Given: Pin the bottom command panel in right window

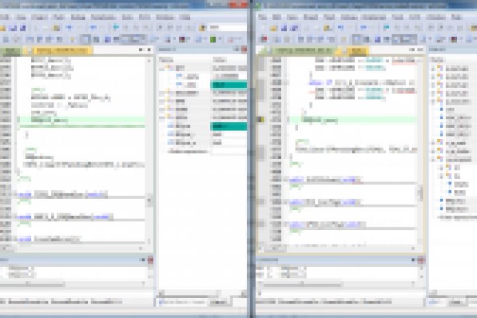Looking at the screenshot, I should coord(413,260).
